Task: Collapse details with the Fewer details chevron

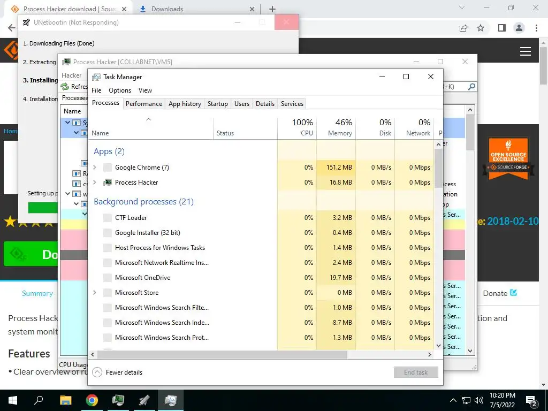Action: pyautogui.click(x=97, y=372)
